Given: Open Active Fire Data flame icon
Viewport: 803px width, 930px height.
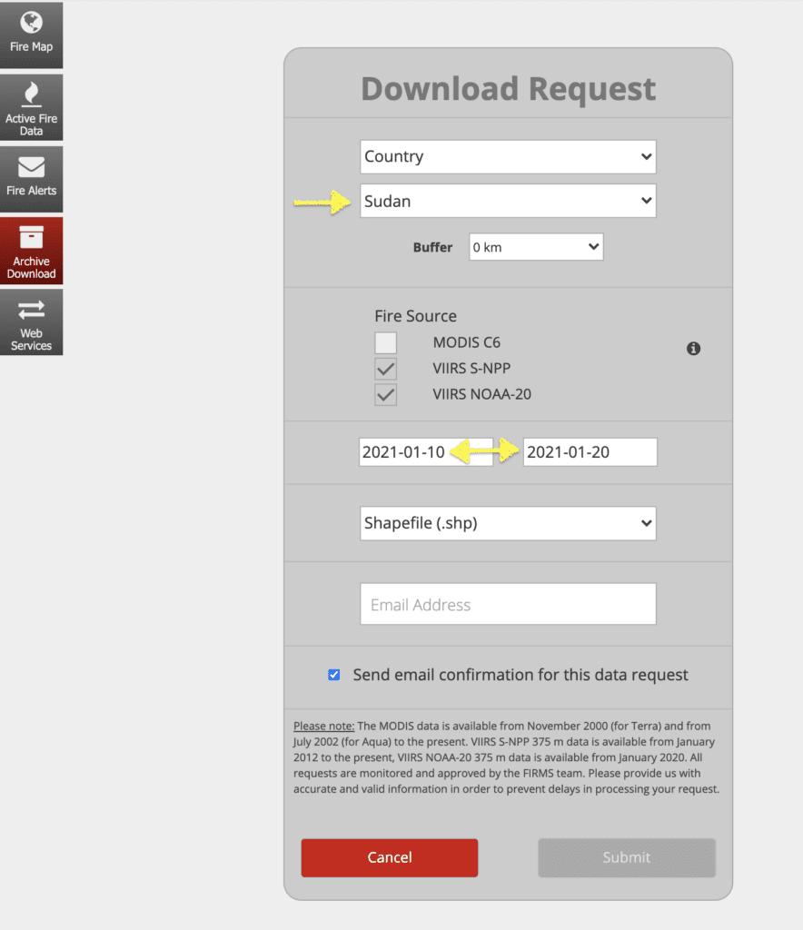Looking at the screenshot, I should point(32,94).
